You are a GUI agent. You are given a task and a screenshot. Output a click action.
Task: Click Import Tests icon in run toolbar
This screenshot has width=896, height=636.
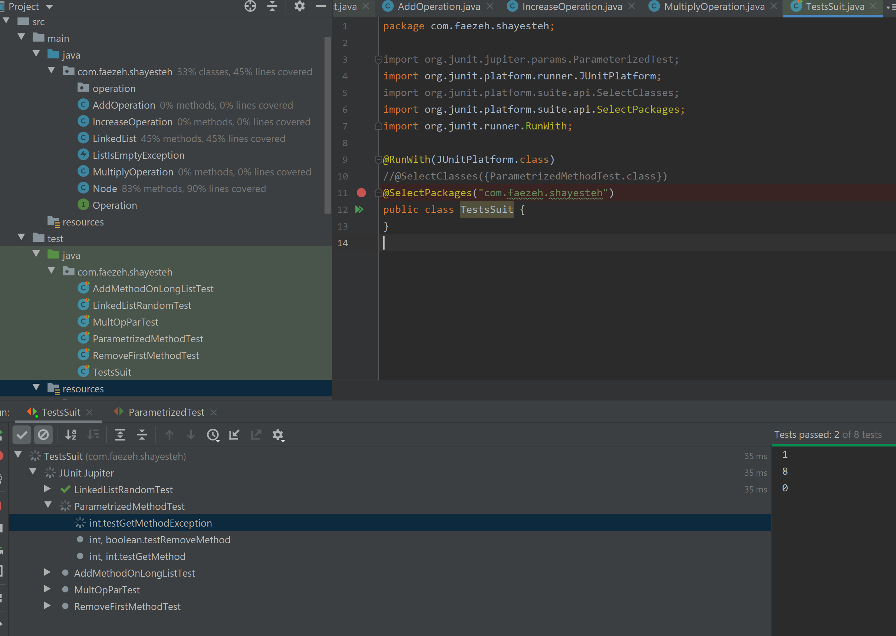click(x=234, y=435)
